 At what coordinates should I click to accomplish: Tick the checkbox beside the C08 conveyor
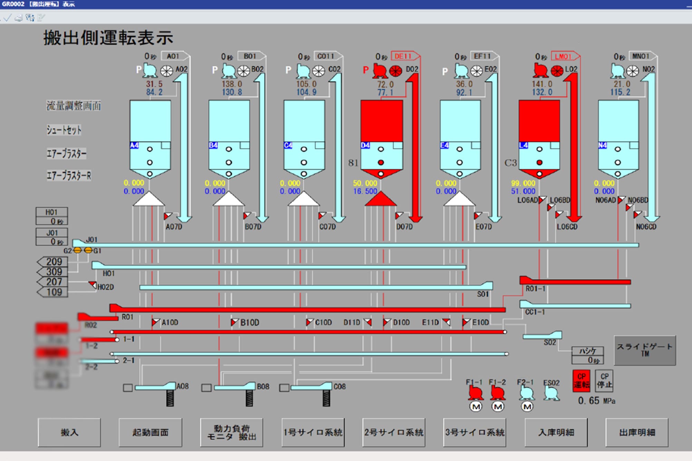click(284, 388)
